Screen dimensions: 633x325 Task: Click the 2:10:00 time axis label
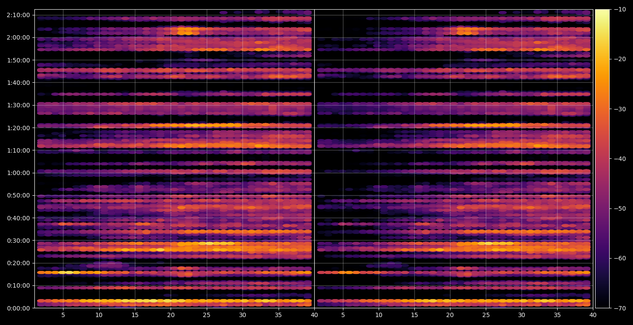coord(18,15)
